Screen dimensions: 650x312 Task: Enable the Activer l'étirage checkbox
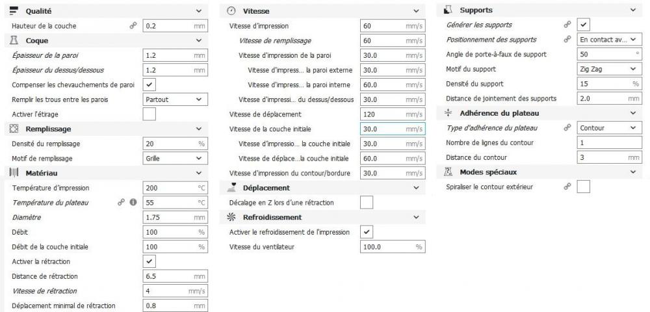point(149,114)
